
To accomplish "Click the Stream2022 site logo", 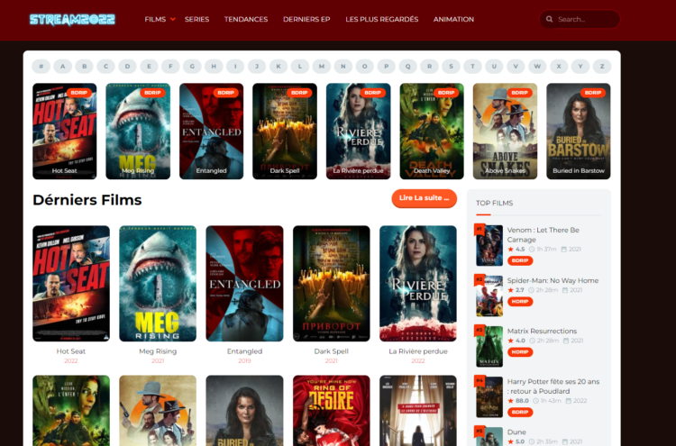I will pos(72,20).
